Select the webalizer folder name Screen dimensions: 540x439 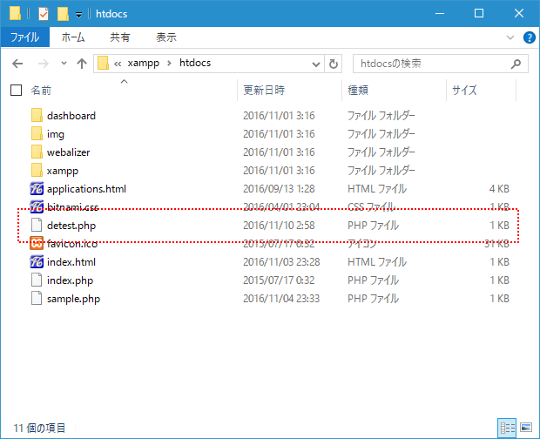coord(69,152)
